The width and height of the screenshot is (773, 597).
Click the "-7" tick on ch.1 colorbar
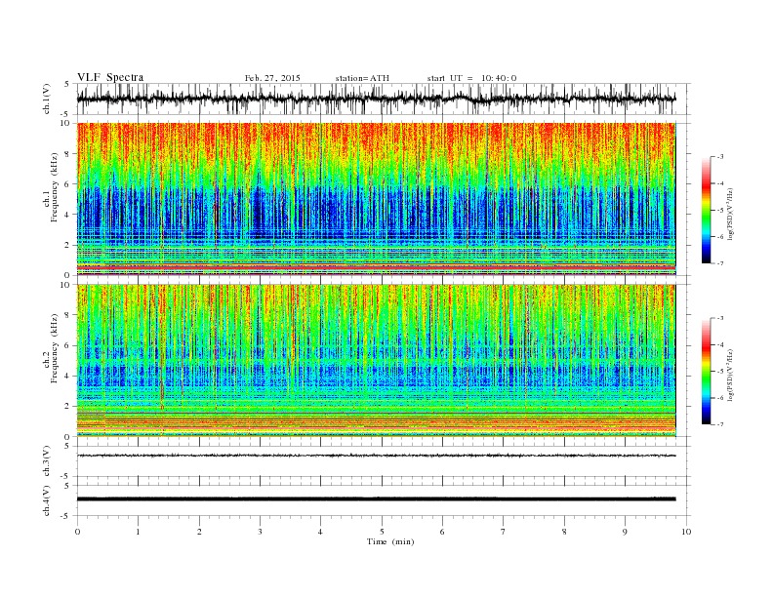[720, 263]
